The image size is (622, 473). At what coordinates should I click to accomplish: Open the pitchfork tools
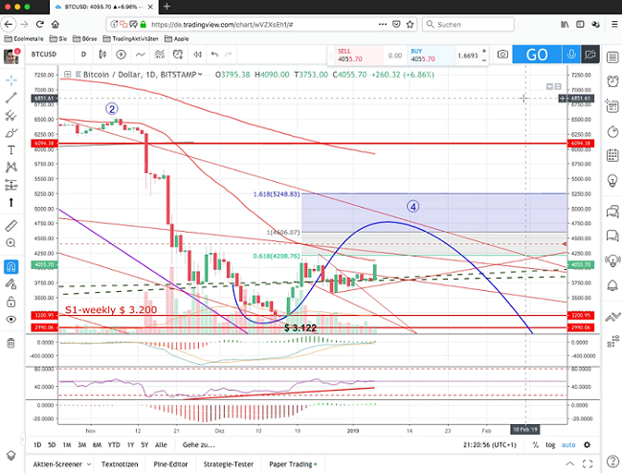[x=11, y=115]
